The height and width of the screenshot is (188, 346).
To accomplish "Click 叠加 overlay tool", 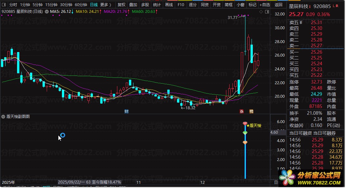I will (x=133, y=4).
